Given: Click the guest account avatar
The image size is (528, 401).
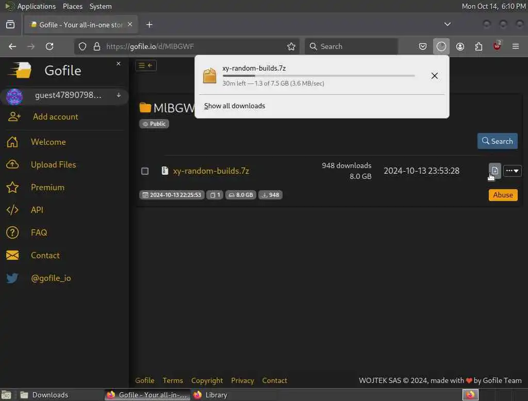Looking at the screenshot, I should [x=14, y=96].
